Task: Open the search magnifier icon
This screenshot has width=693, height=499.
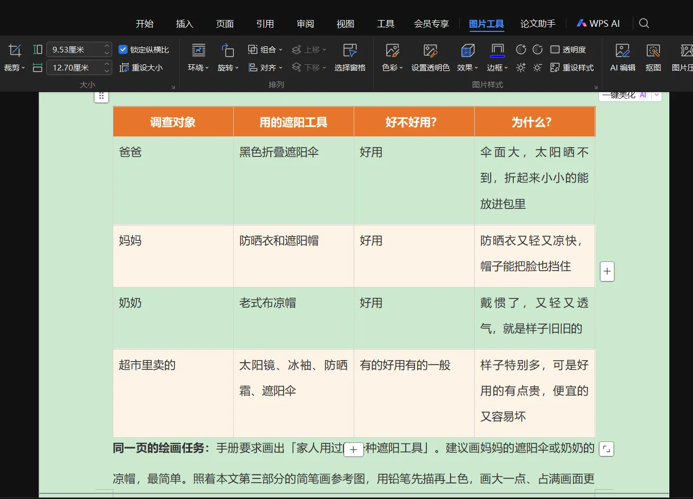Action: (x=644, y=23)
